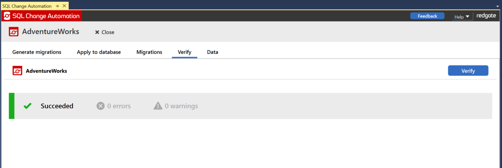
Task: Click the warnings triangle icon
Action: (158, 106)
